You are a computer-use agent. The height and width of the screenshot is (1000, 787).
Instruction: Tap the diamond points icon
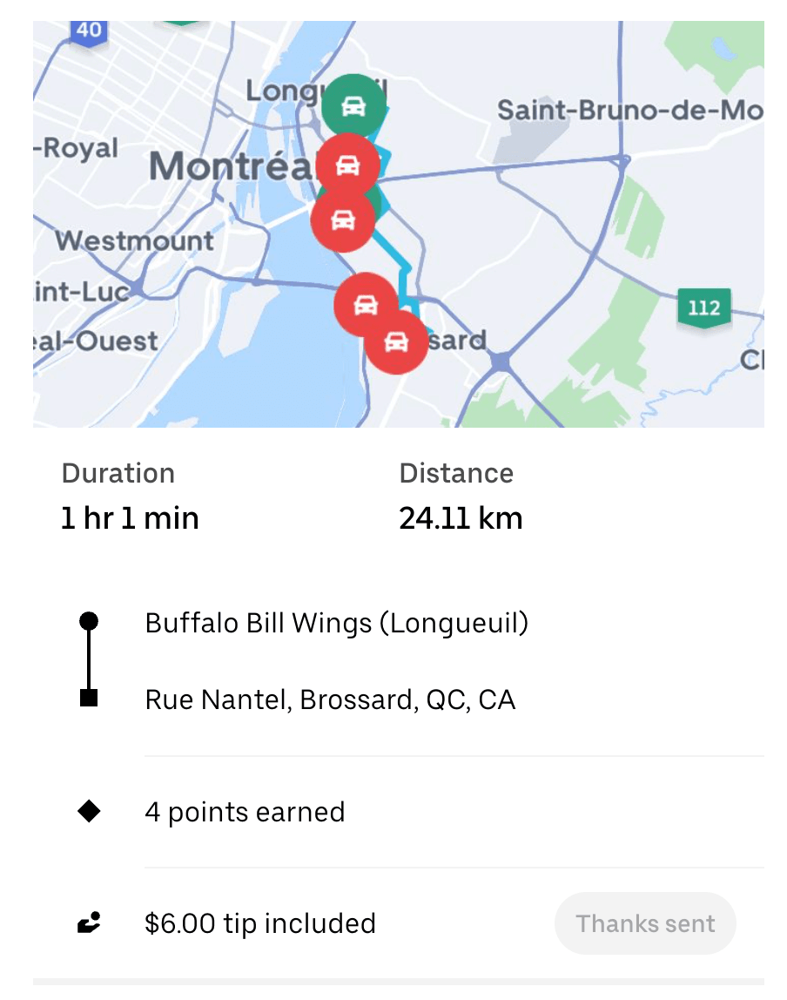click(x=89, y=812)
